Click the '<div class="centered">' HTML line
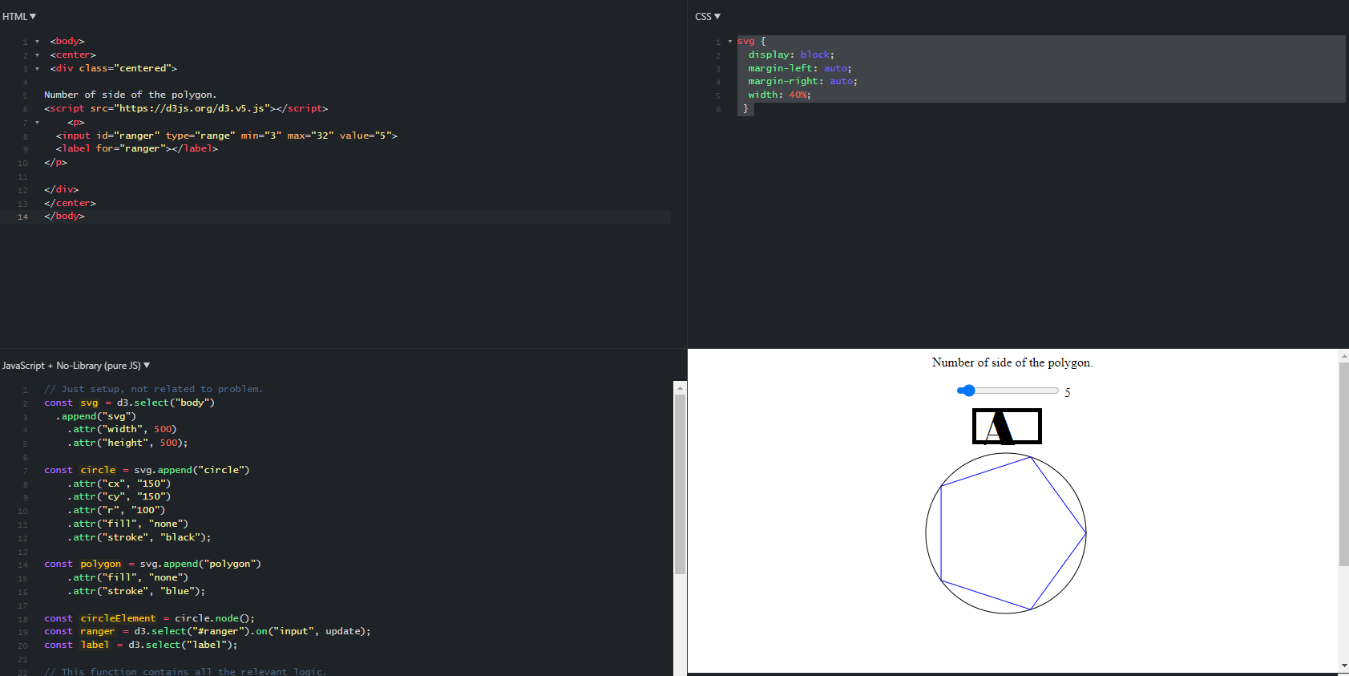This screenshot has height=676, width=1349. [x=114, y=68]
